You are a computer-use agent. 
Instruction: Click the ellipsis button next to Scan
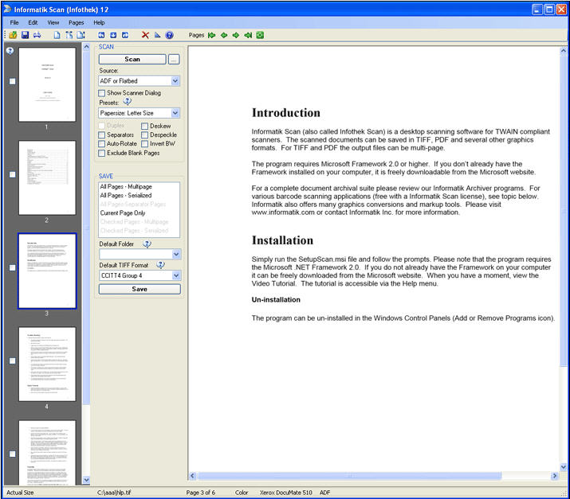174,60
